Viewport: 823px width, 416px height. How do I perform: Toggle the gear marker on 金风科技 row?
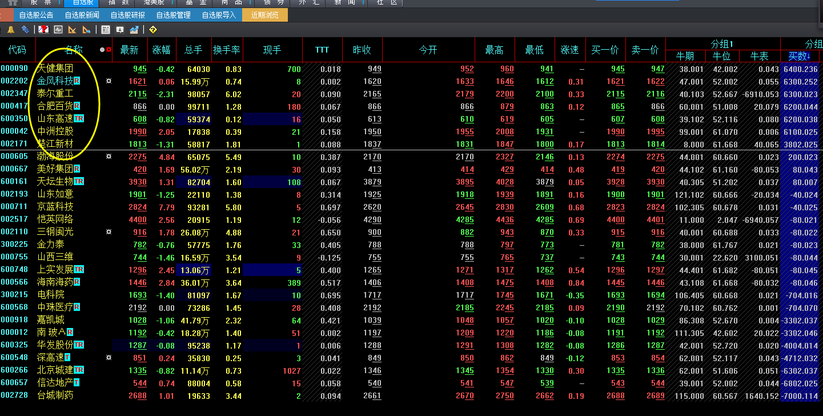(x=109, y=81)
